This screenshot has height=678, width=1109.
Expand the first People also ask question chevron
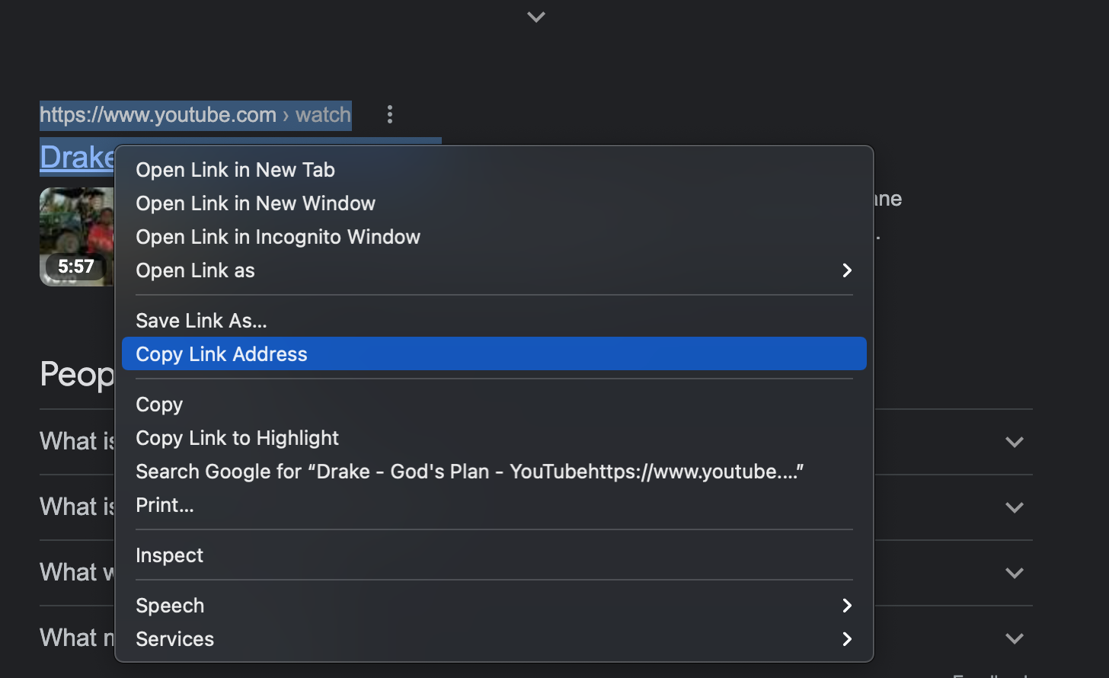coord(1014,442)
